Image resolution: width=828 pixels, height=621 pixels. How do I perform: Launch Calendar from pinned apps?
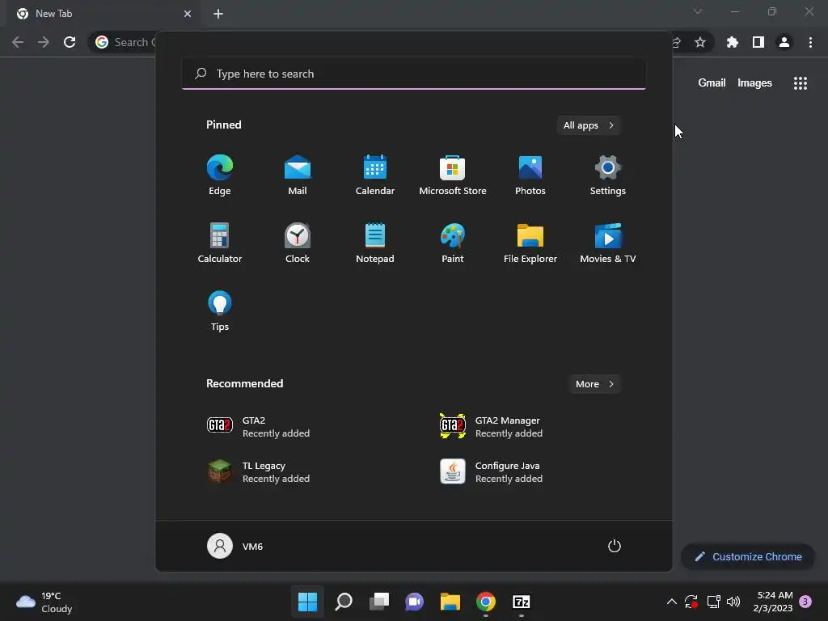pyautogui.click(x=375, y=175)
